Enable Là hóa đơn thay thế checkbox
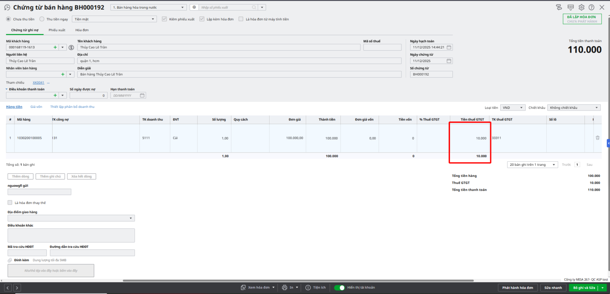This screenshot has height=294, width=610. coord(10,203)
